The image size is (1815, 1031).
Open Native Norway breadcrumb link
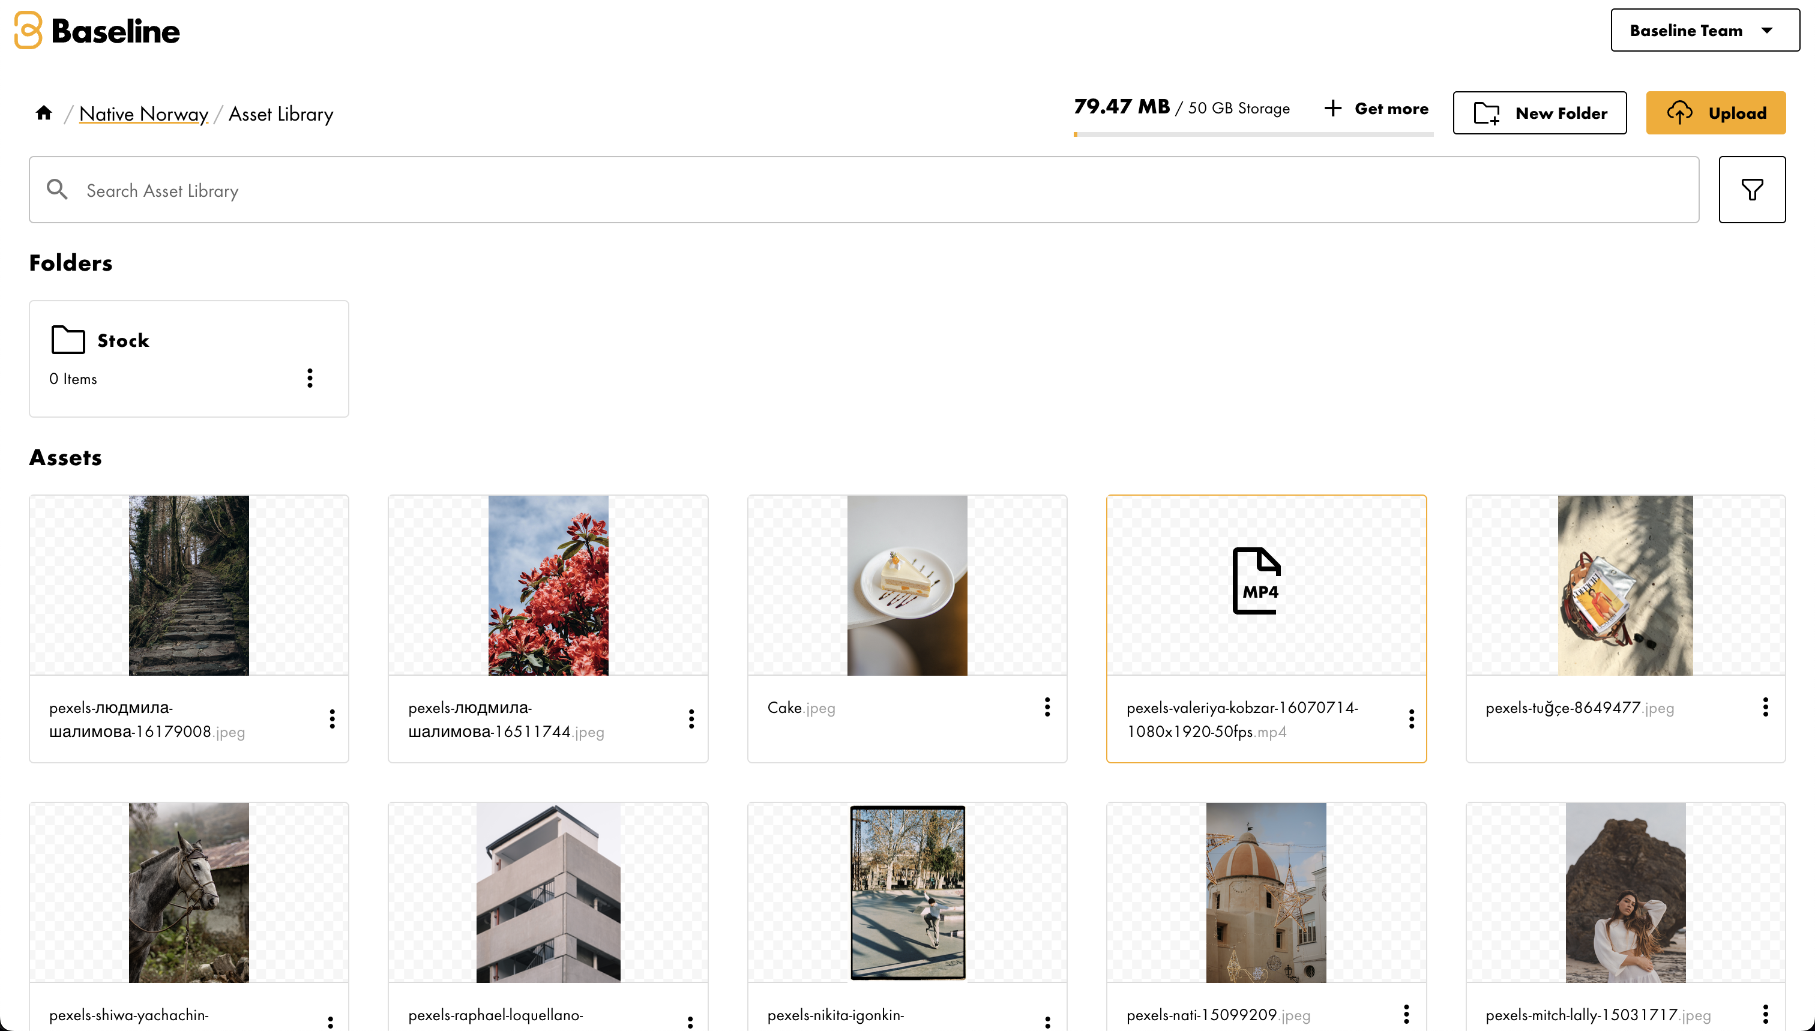coord(144,114)
